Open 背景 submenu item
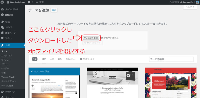The image size is (200, 98). (3, 73)
